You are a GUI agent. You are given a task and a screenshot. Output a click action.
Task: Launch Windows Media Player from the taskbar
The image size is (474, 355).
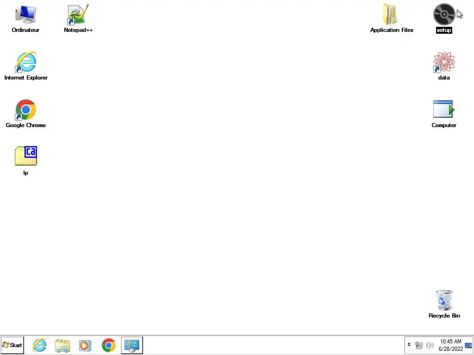[85, 345]
